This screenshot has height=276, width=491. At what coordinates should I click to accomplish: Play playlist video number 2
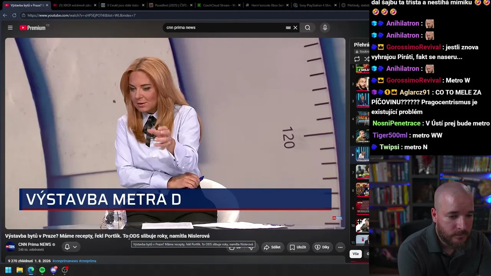[362, 84]
